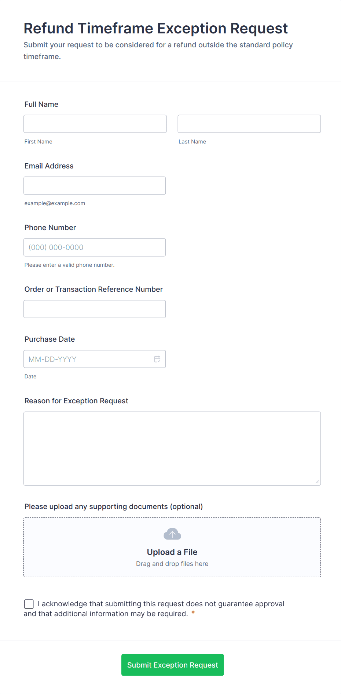
Task: Click the Full Name label
Action: (x=41, y=104)
